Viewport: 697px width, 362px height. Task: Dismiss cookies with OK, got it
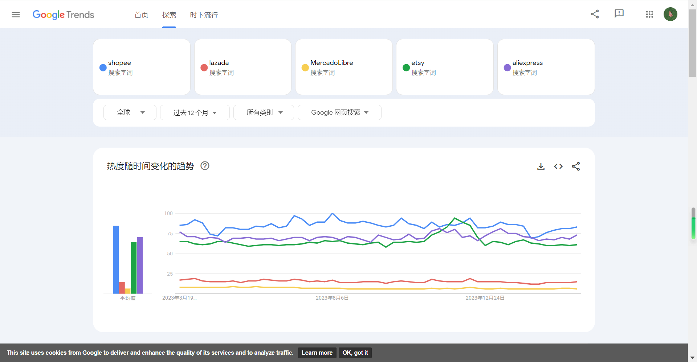(355, 352)
